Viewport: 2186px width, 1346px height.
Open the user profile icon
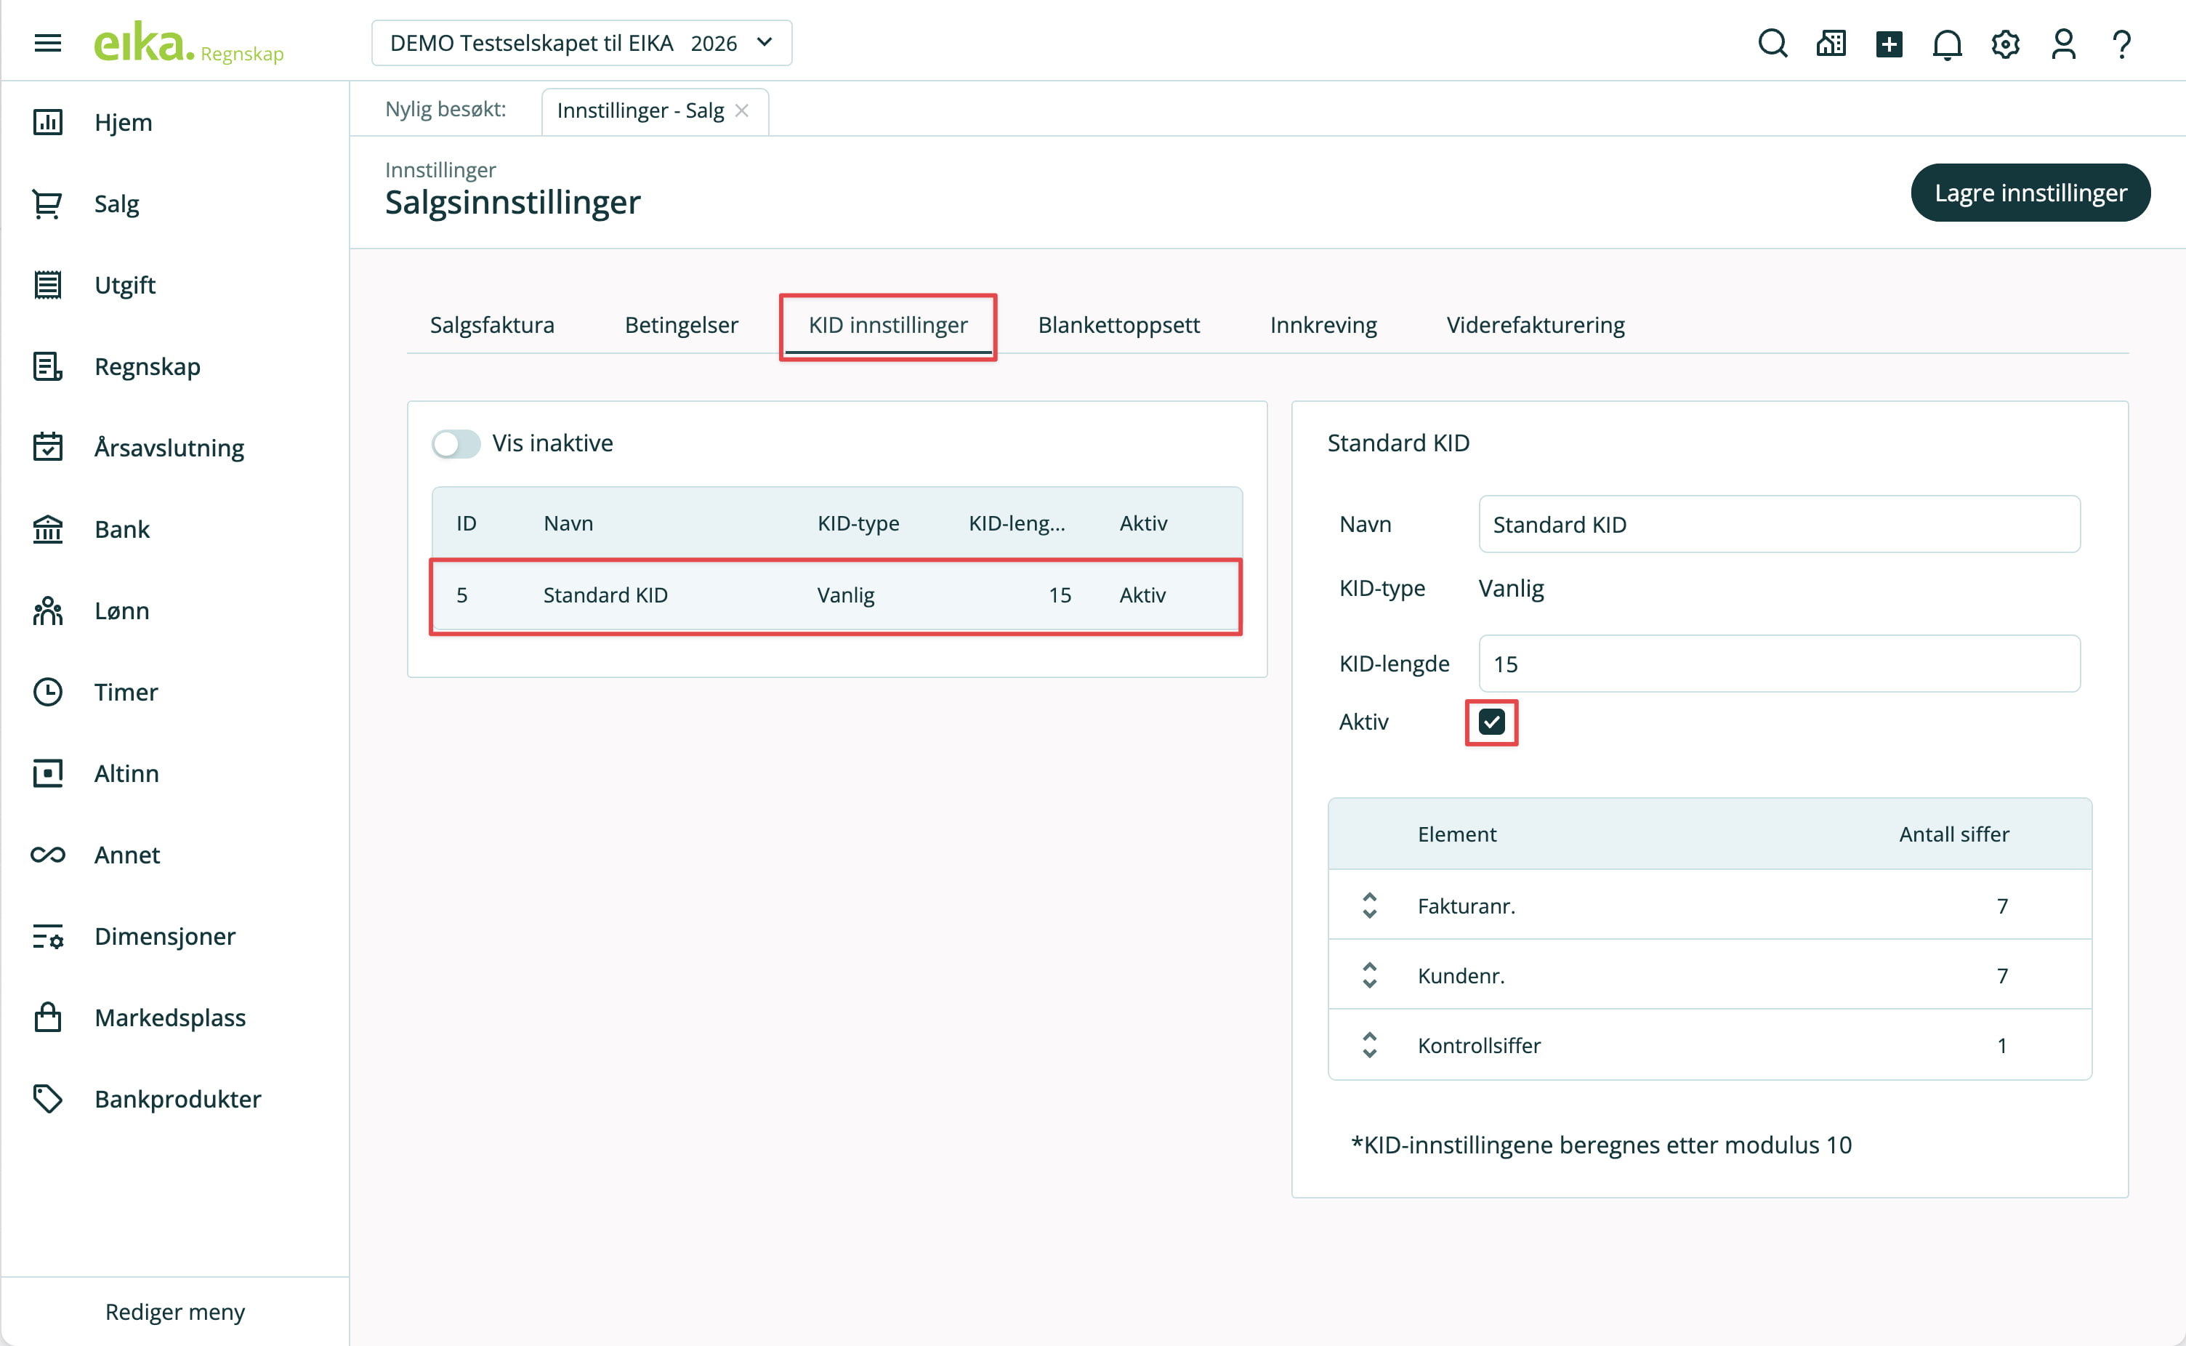point(2063,44)
